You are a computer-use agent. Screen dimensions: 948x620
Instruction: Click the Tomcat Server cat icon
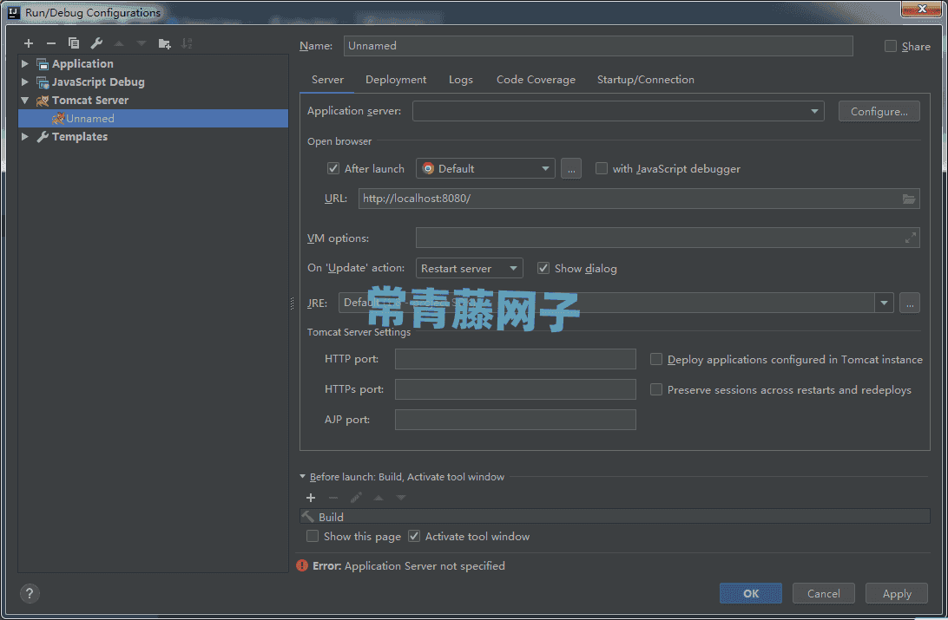43,101
